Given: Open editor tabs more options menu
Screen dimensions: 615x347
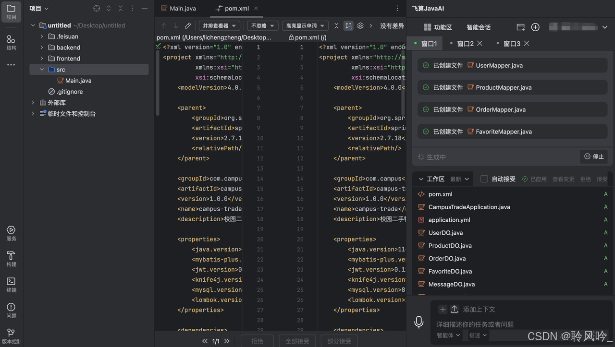Looking at the screenshot, I should pyautogui.click(x=397, y=9).
